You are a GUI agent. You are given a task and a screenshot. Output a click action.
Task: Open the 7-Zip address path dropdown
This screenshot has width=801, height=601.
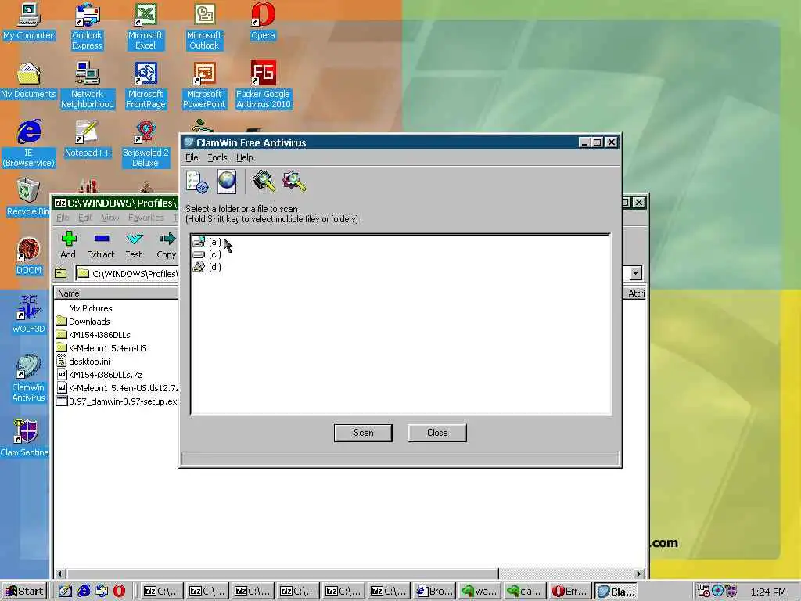click(635, 273)
